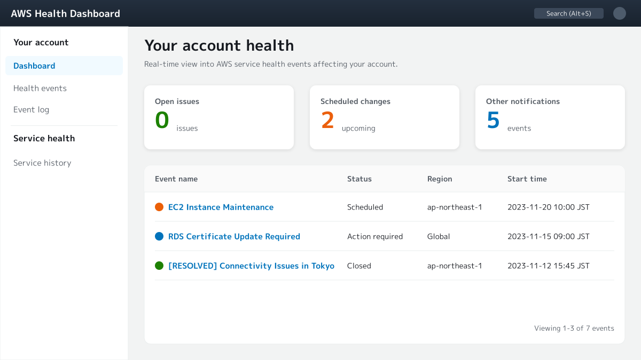Click ap-northeast-1 in the Connectivity Issues row
Screen dimensions: 641x360
click(x=455, y=266)
